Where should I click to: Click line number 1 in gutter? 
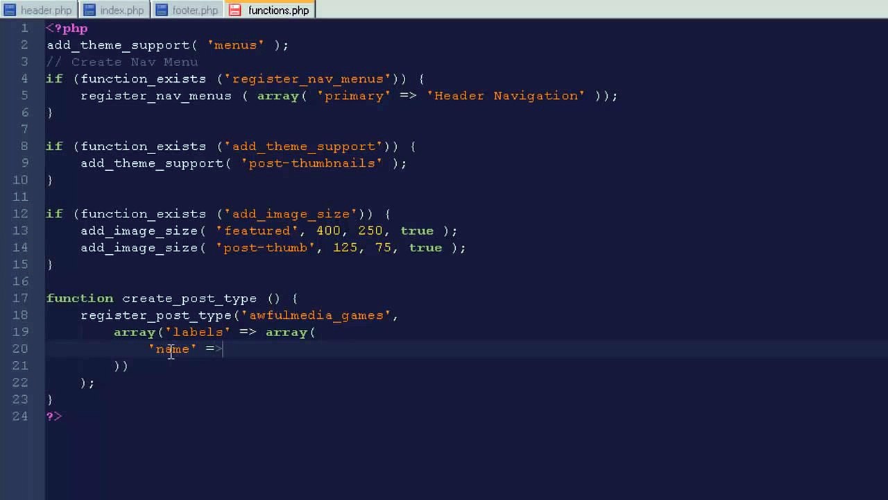(25, 28)
